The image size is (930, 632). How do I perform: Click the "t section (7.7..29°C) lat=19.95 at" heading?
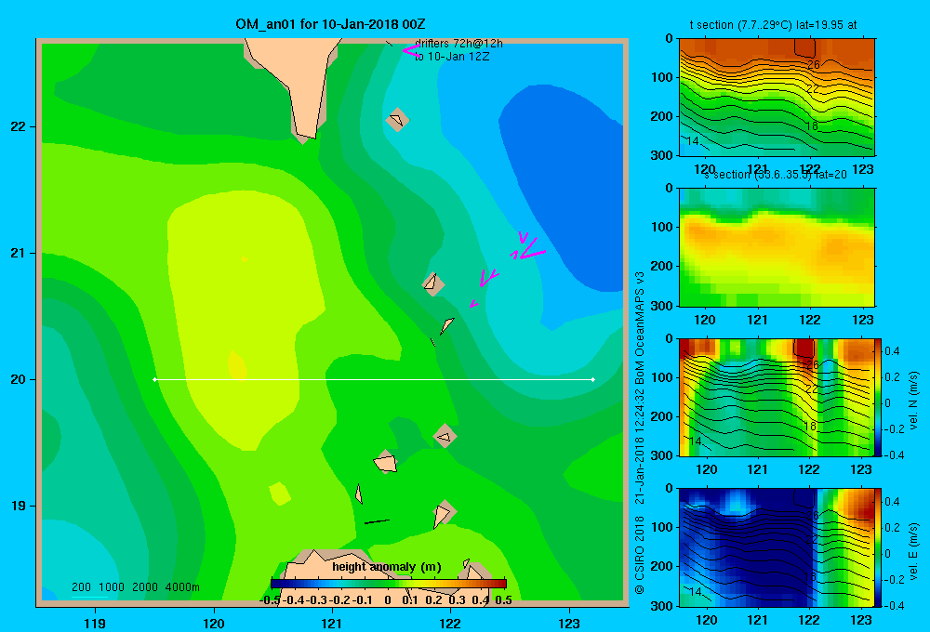click(773, 25)
